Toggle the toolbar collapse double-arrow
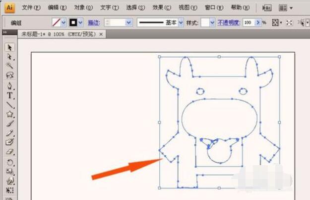310x200 pixels. pyautogui.click(x=5, y=32)
